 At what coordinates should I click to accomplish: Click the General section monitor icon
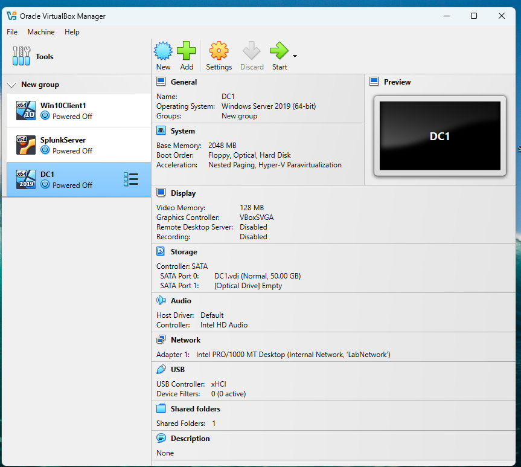coord(161,82)
